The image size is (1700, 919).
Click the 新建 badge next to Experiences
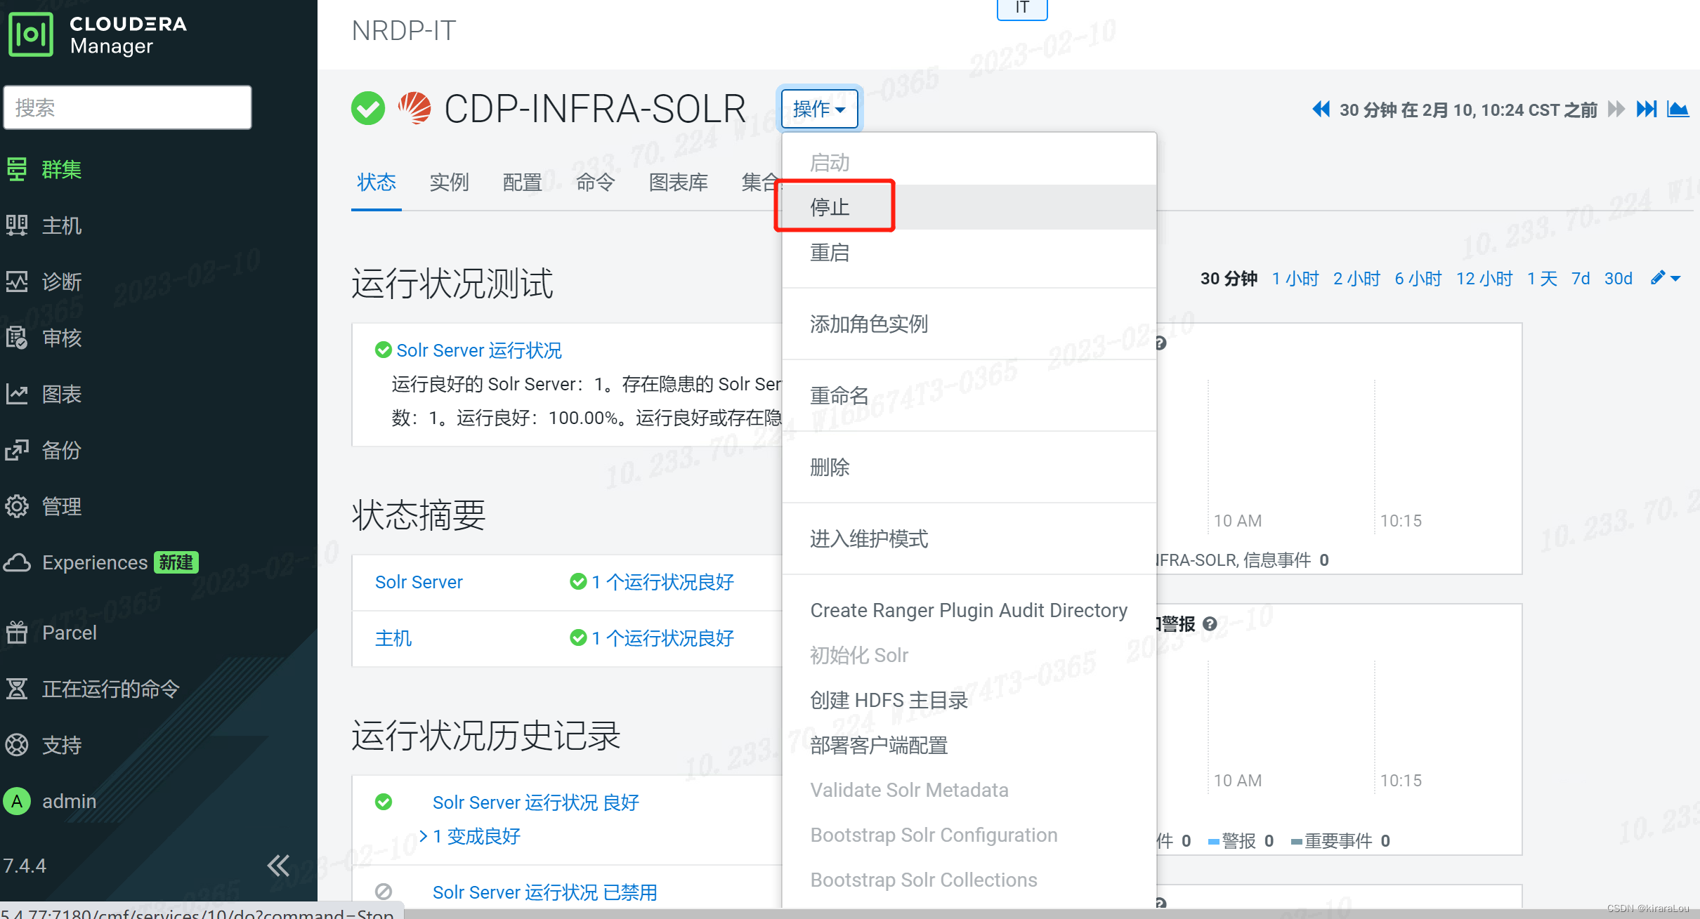(176, 562)
